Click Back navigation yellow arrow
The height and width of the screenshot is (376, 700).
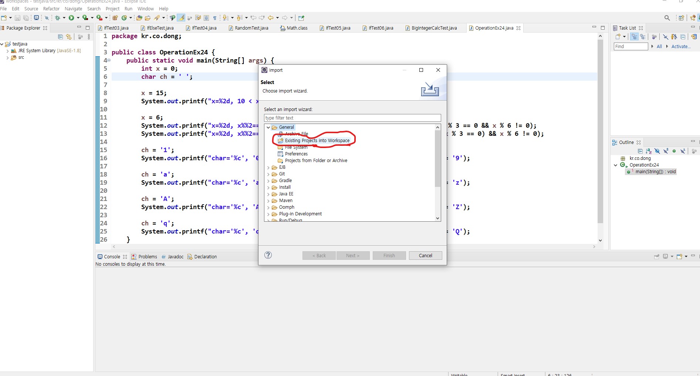(x=271, y=18)
